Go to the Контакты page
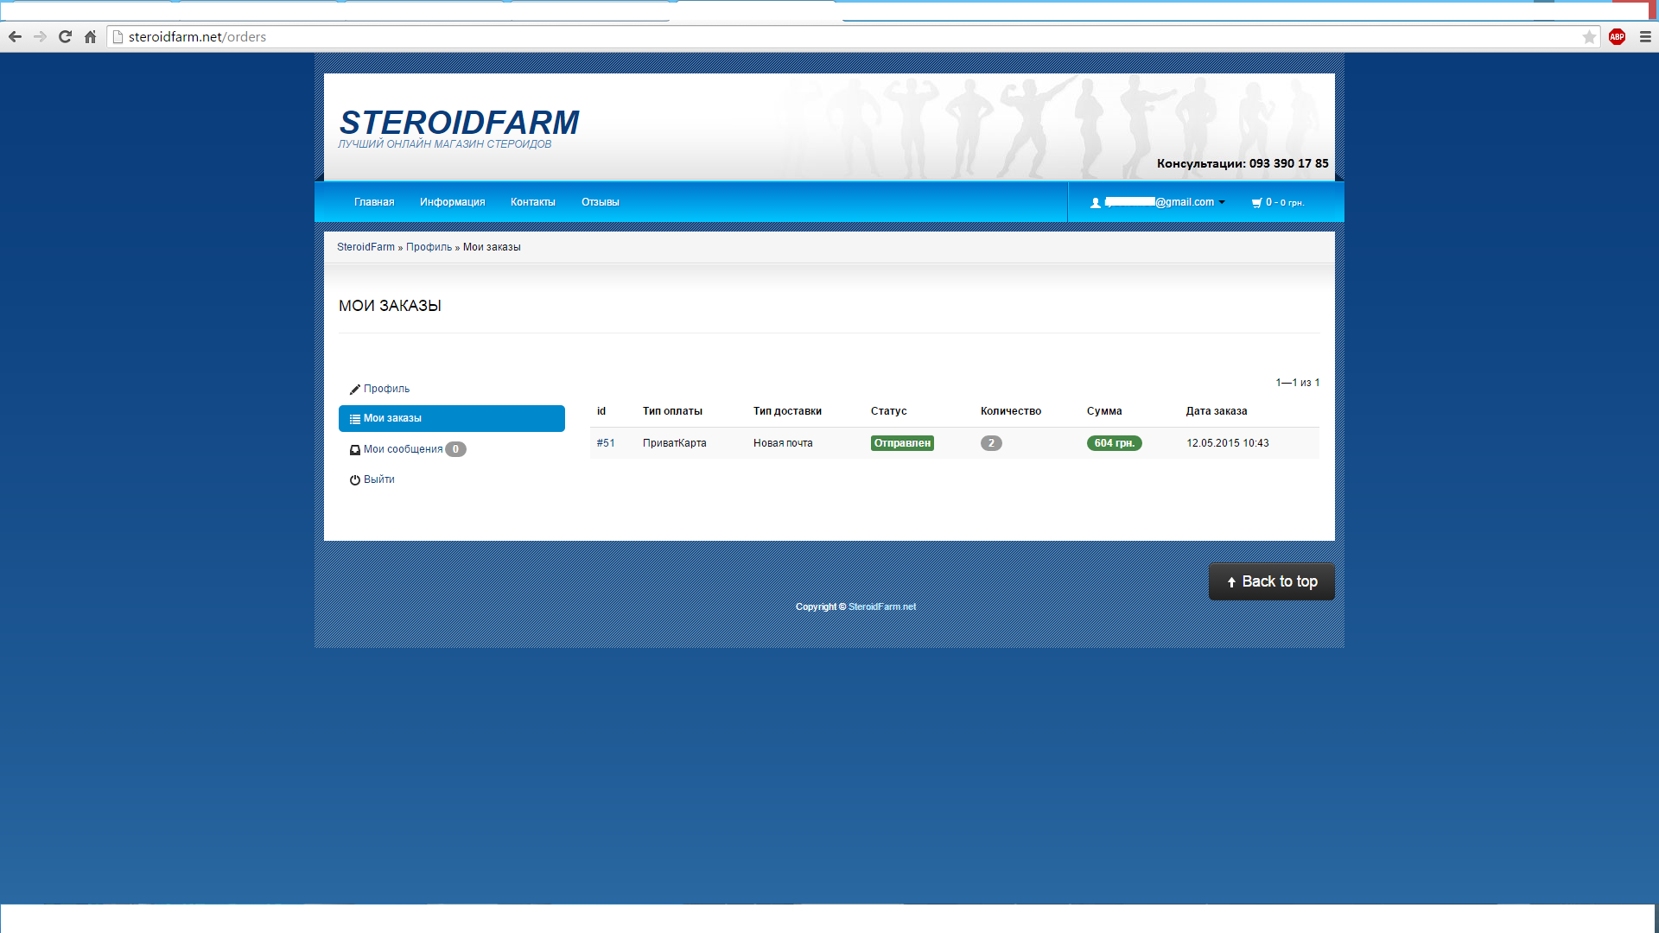The image size is (1659, 933). point(532,202)
